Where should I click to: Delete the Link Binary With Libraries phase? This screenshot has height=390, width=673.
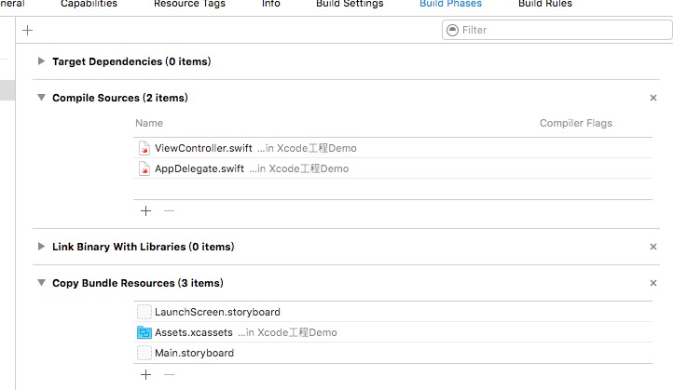(653, 247)
